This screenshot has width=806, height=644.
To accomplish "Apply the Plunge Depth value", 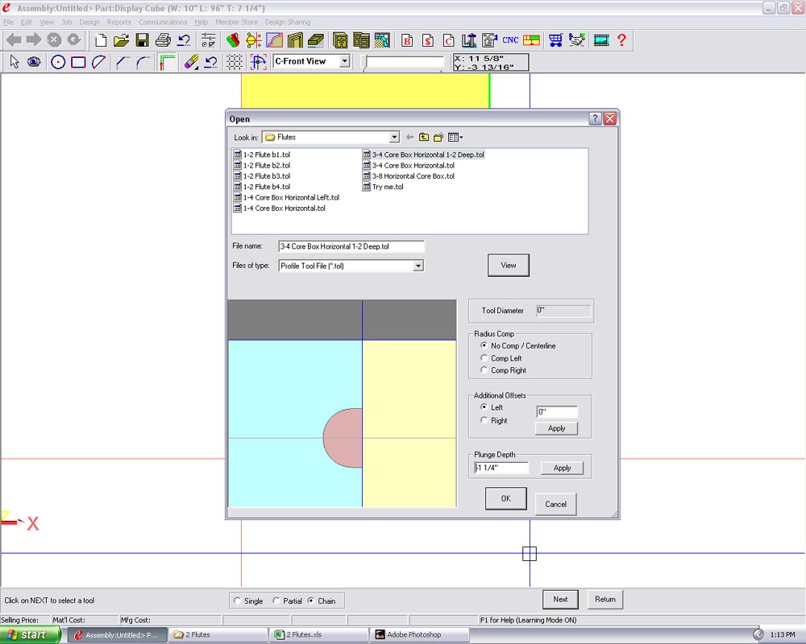I will (562, 468).
